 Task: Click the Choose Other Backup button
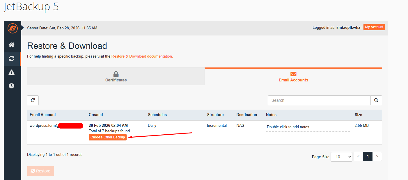(x=108, y=137)
